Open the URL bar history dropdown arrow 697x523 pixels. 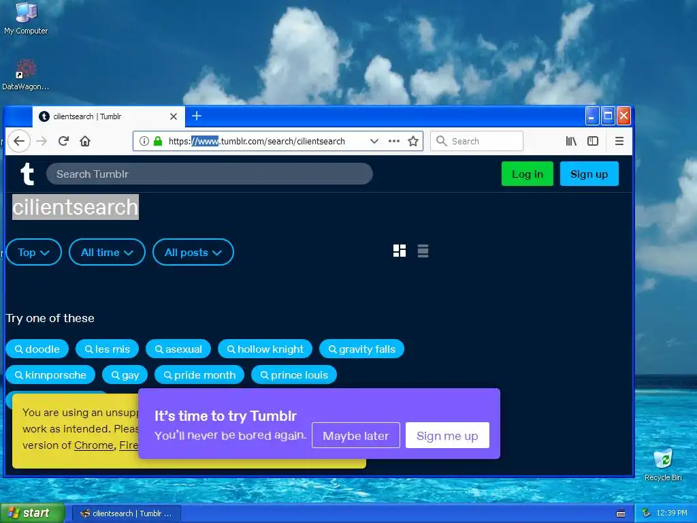pyautogui.click(x=374, y=142)
